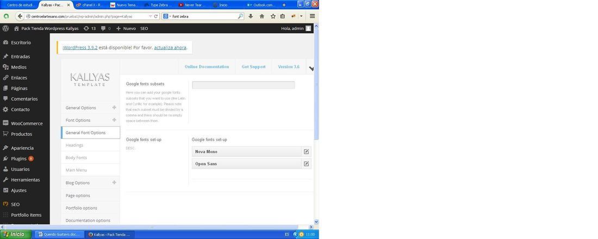The width and height of the screenshot is (598, 239).
Task: Open Portfolio Items in the sidebar
Action: [25, 215]
